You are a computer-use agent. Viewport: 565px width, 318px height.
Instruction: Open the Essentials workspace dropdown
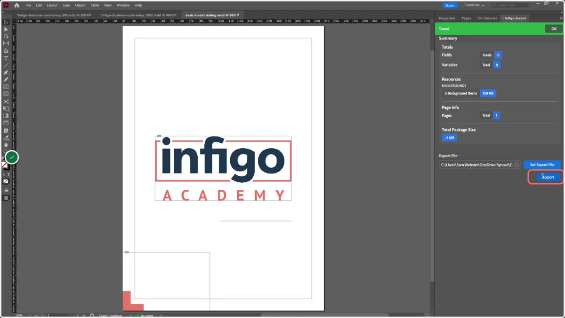point(474,5)
